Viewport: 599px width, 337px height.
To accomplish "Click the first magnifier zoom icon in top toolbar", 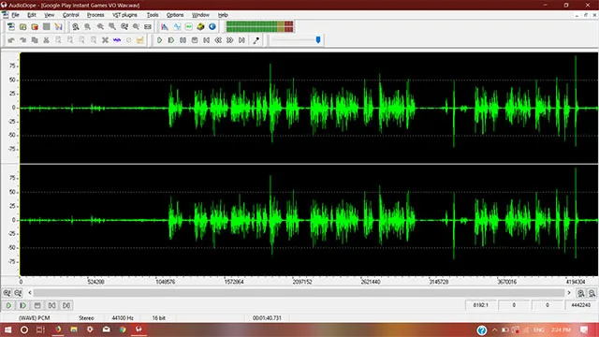I will pos(76,27).
